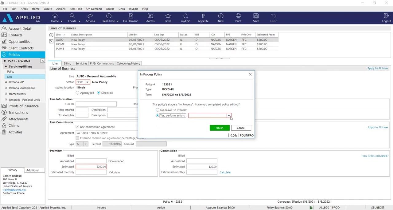
Task: Select the HOME row in Lines of Business
Action: coord(166,44)
